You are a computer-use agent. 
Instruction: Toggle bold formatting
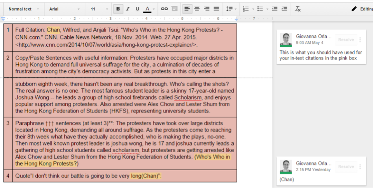[118, 9]
